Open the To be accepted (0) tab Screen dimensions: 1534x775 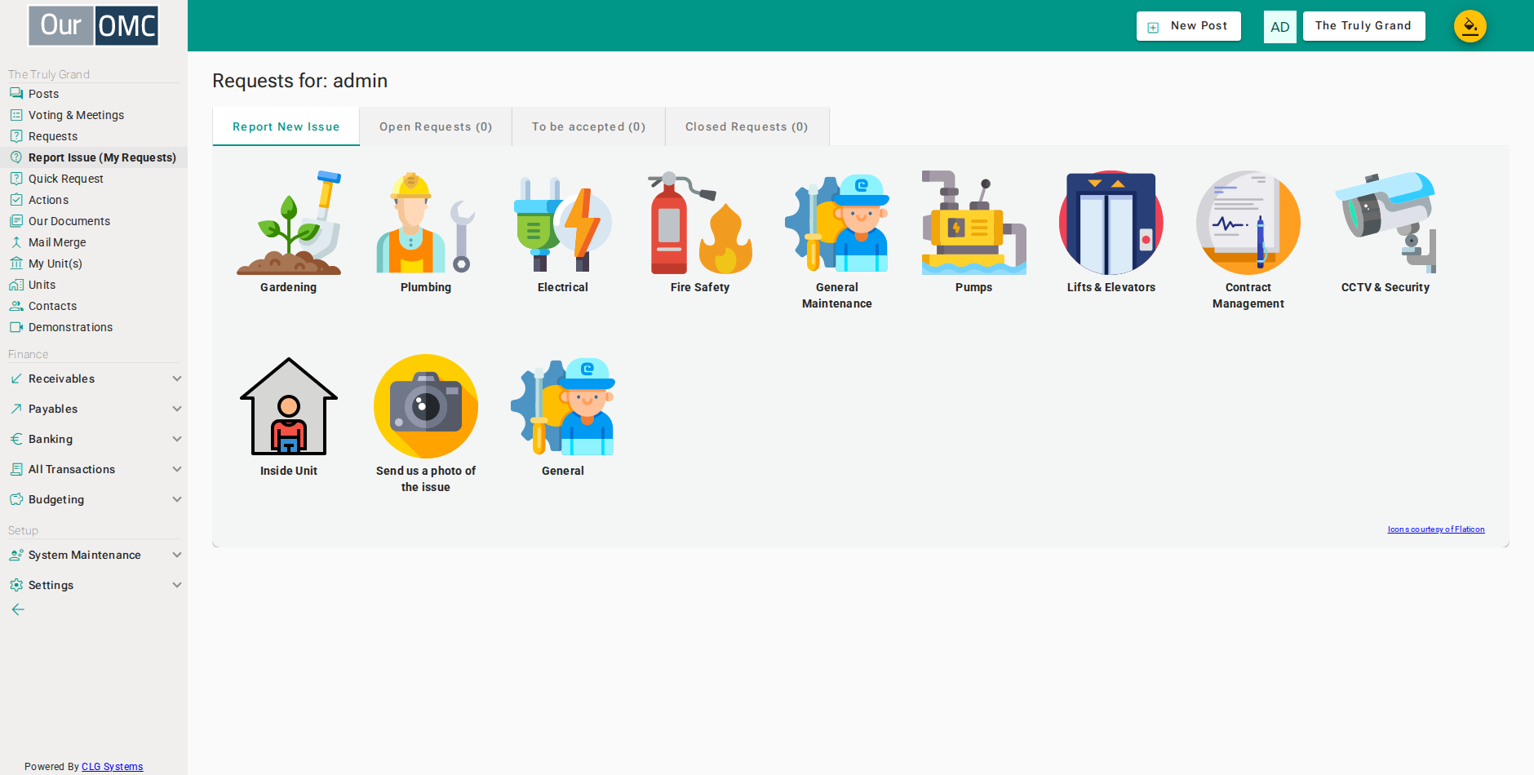pyautogui.click(x=588, y=126)
